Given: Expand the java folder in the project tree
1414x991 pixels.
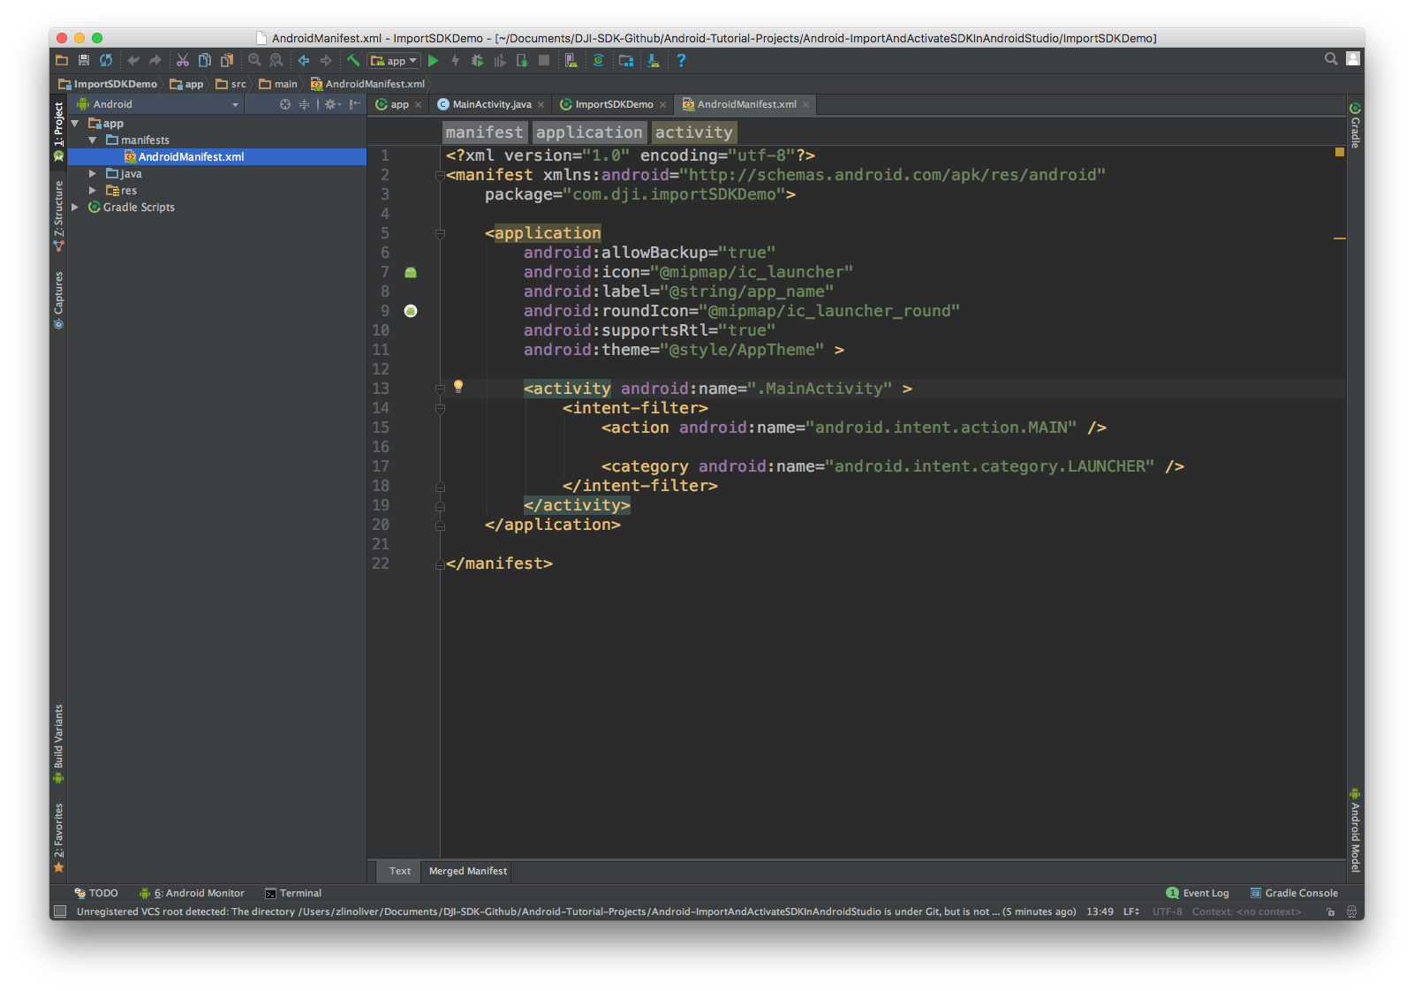Looking at the screenshot, I should click(92, 173).
